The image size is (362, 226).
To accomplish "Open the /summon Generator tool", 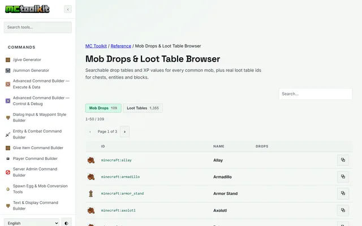I will (x=31, y=70).
